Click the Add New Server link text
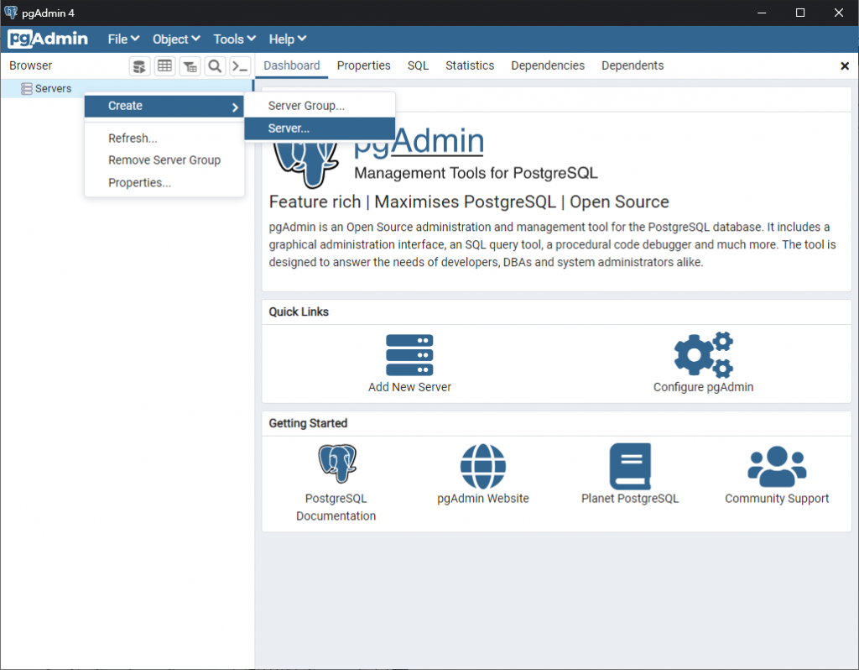The height and width of the screenshot is (670, 859). click(x=409, y=387)
